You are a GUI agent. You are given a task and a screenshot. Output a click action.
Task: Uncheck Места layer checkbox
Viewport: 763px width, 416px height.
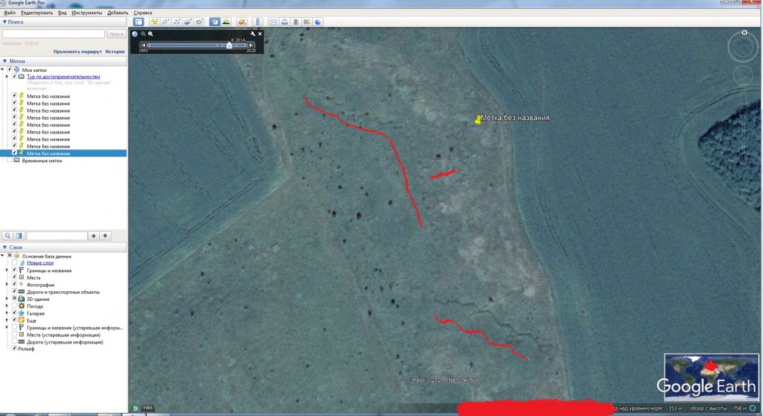pyautogui.click(x=14, y=277)
